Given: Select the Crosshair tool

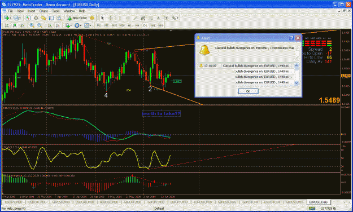Looking at the screenshot, I should pyautogui.click(x=111, y=18).
